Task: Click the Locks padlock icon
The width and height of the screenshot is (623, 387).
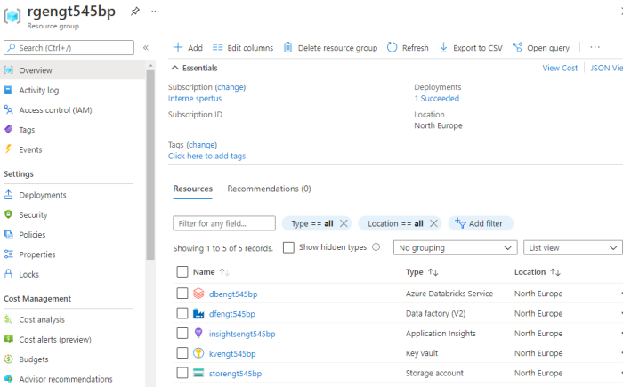Action: [x=8, y=274]
